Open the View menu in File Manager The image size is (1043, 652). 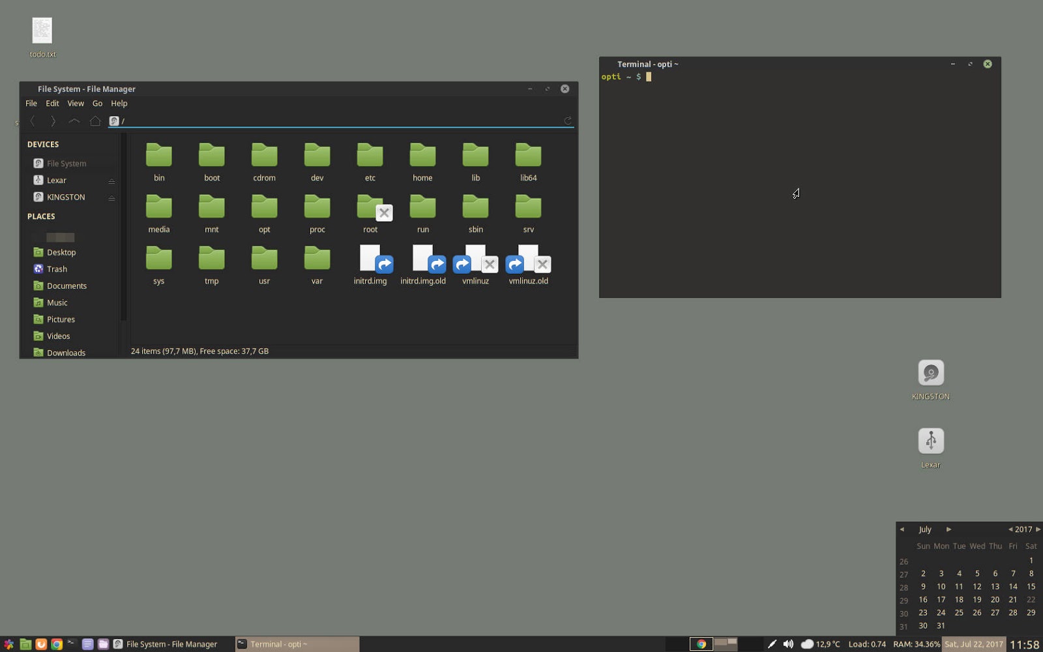coord(76,103)
